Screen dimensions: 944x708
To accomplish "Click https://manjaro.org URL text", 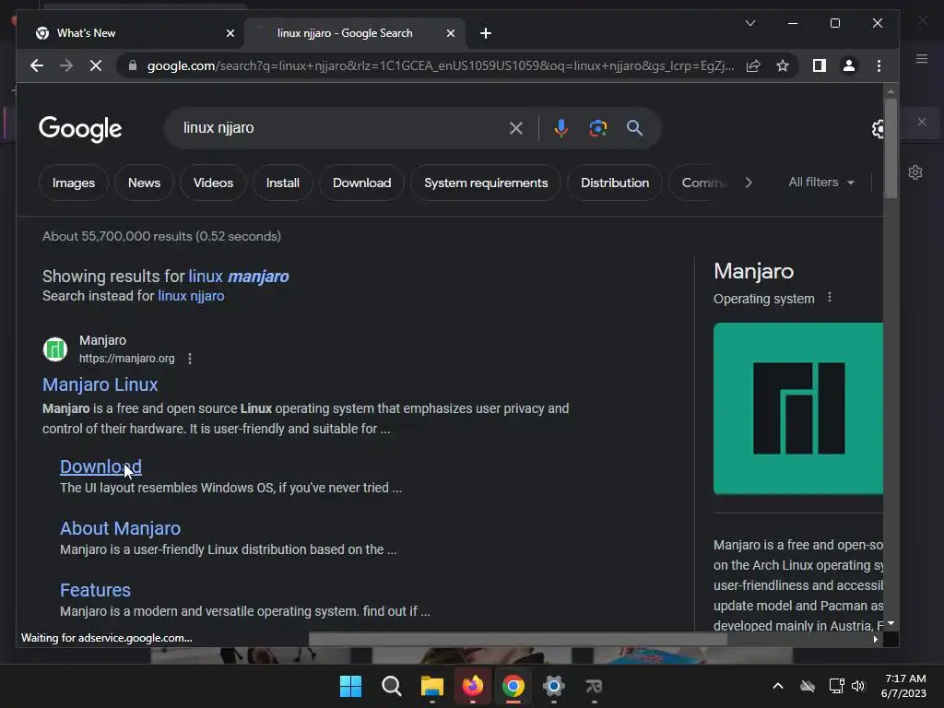I will (x=127, y=359).
